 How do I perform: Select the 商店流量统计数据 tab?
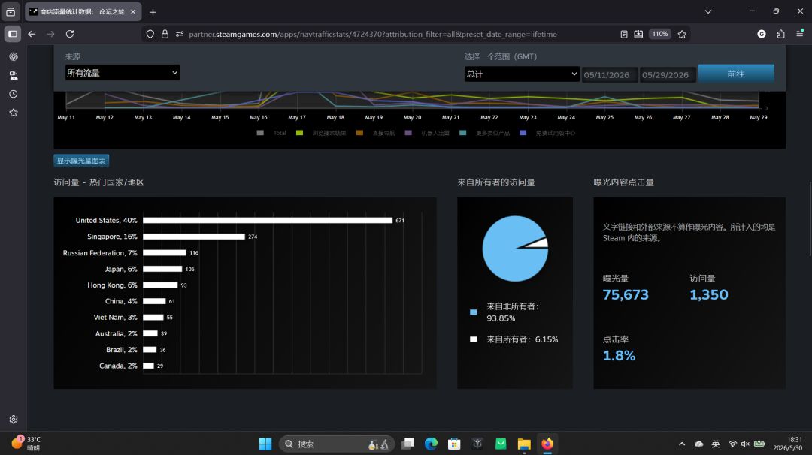point(83,11)
